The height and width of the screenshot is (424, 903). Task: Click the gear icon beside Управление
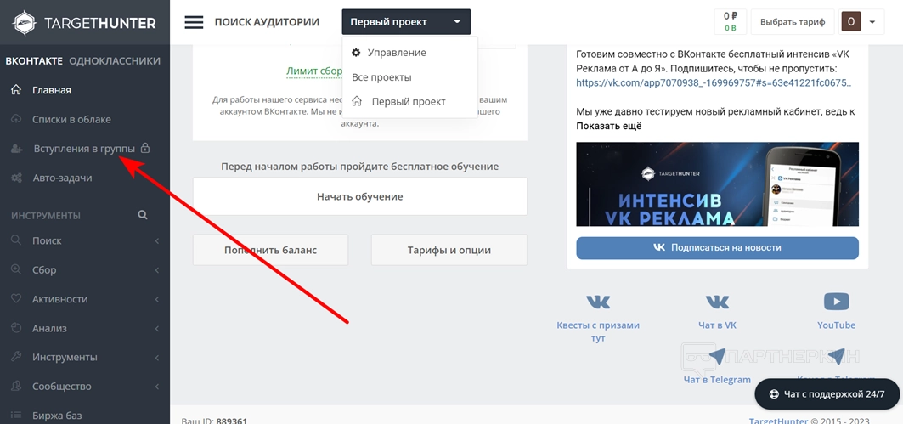[x=357, y=53]
